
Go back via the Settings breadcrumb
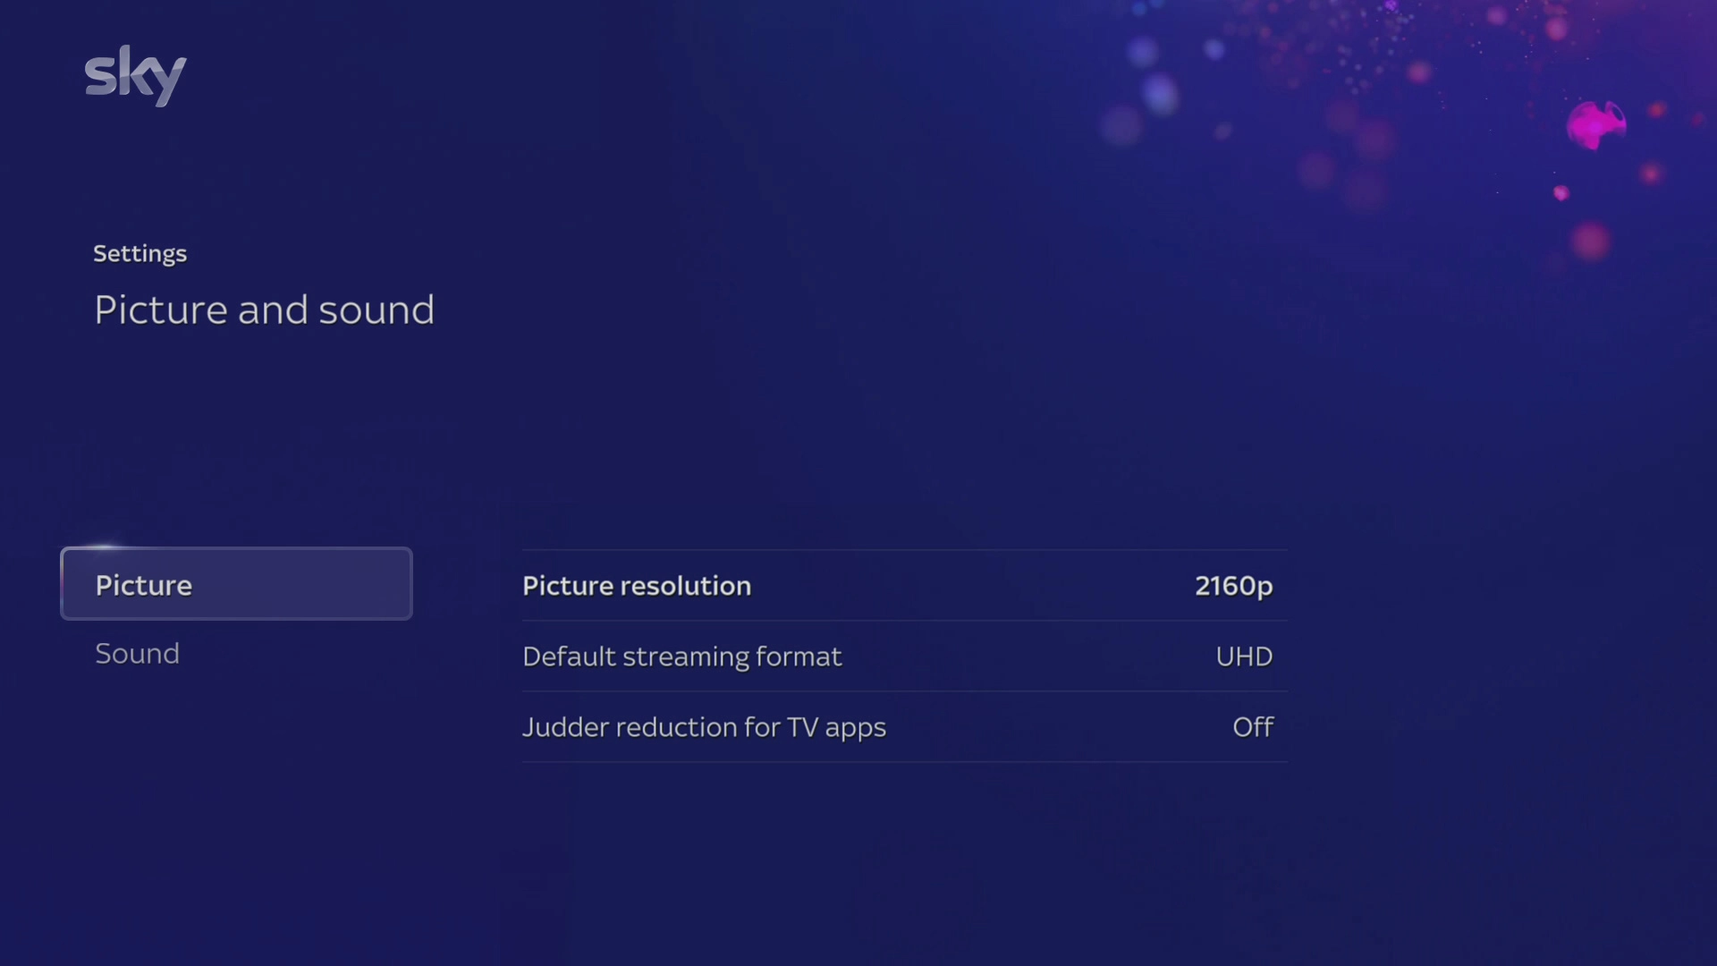(x=140, y=254)
